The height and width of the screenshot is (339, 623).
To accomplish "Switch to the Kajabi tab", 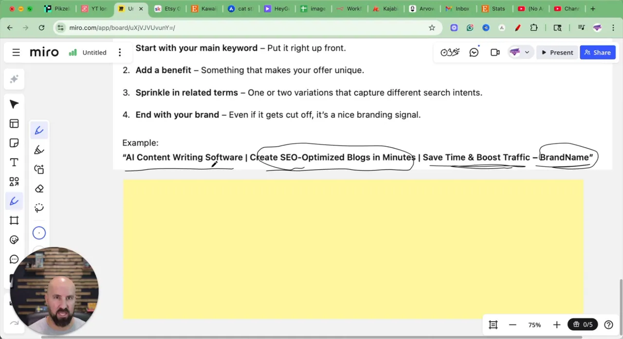I will coord(386,9).
